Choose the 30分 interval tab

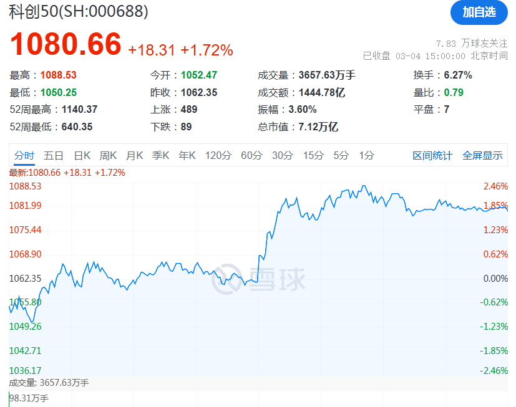[x=282, y=156]
